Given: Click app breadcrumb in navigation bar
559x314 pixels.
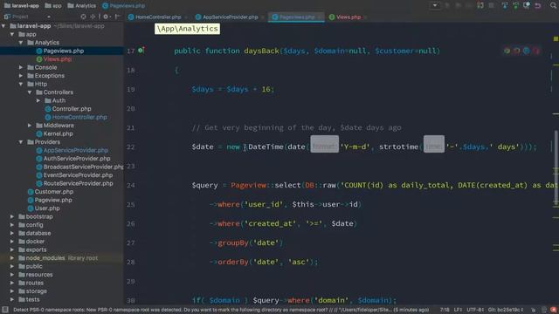Looking at the screenshot, I should click(53, 5).
